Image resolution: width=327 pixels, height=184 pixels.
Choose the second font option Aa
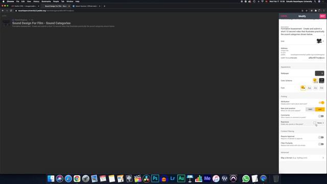click(x=309, y=88)
